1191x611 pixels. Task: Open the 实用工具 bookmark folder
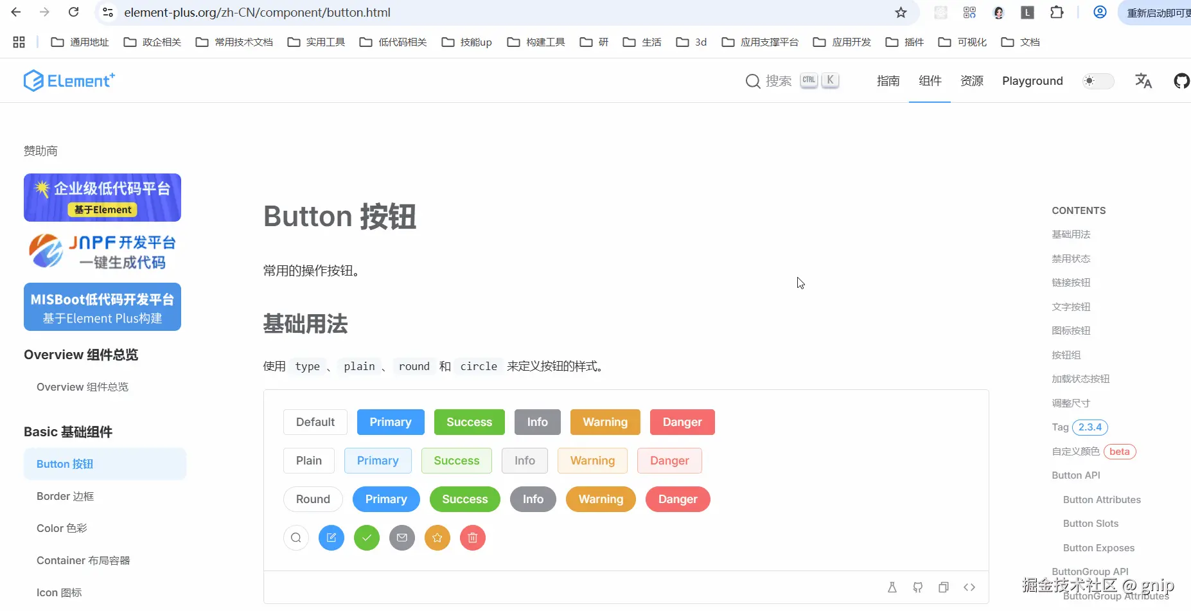(x=316, y=42)
